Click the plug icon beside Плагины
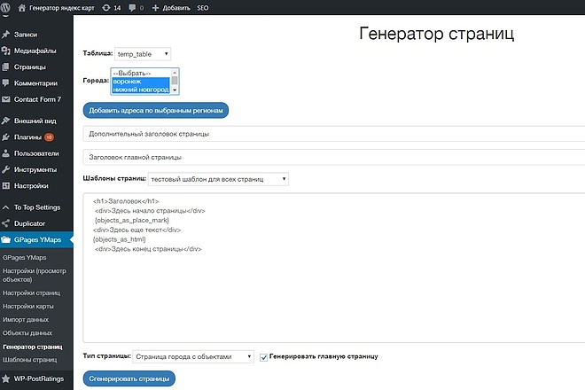The width and height of the screenshot is (585, 390). pos(5,137)
